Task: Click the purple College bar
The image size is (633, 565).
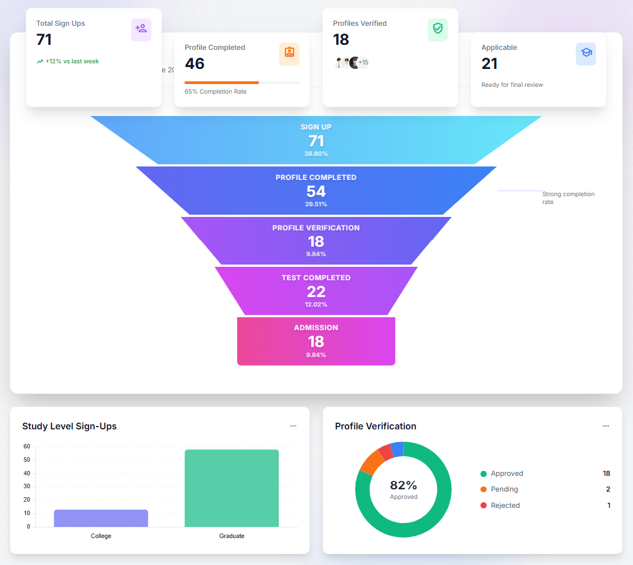Action: point(101,518)
